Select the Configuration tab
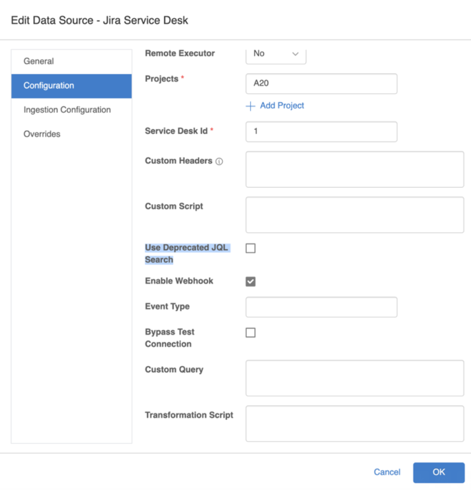The height and width of the screenshot is (490, 471). (71, 86)
